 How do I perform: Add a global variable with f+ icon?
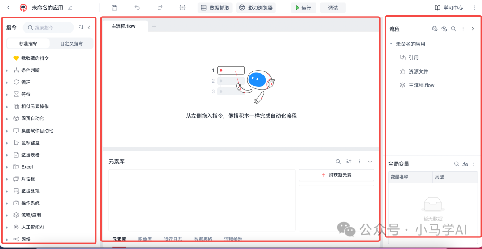465,164
